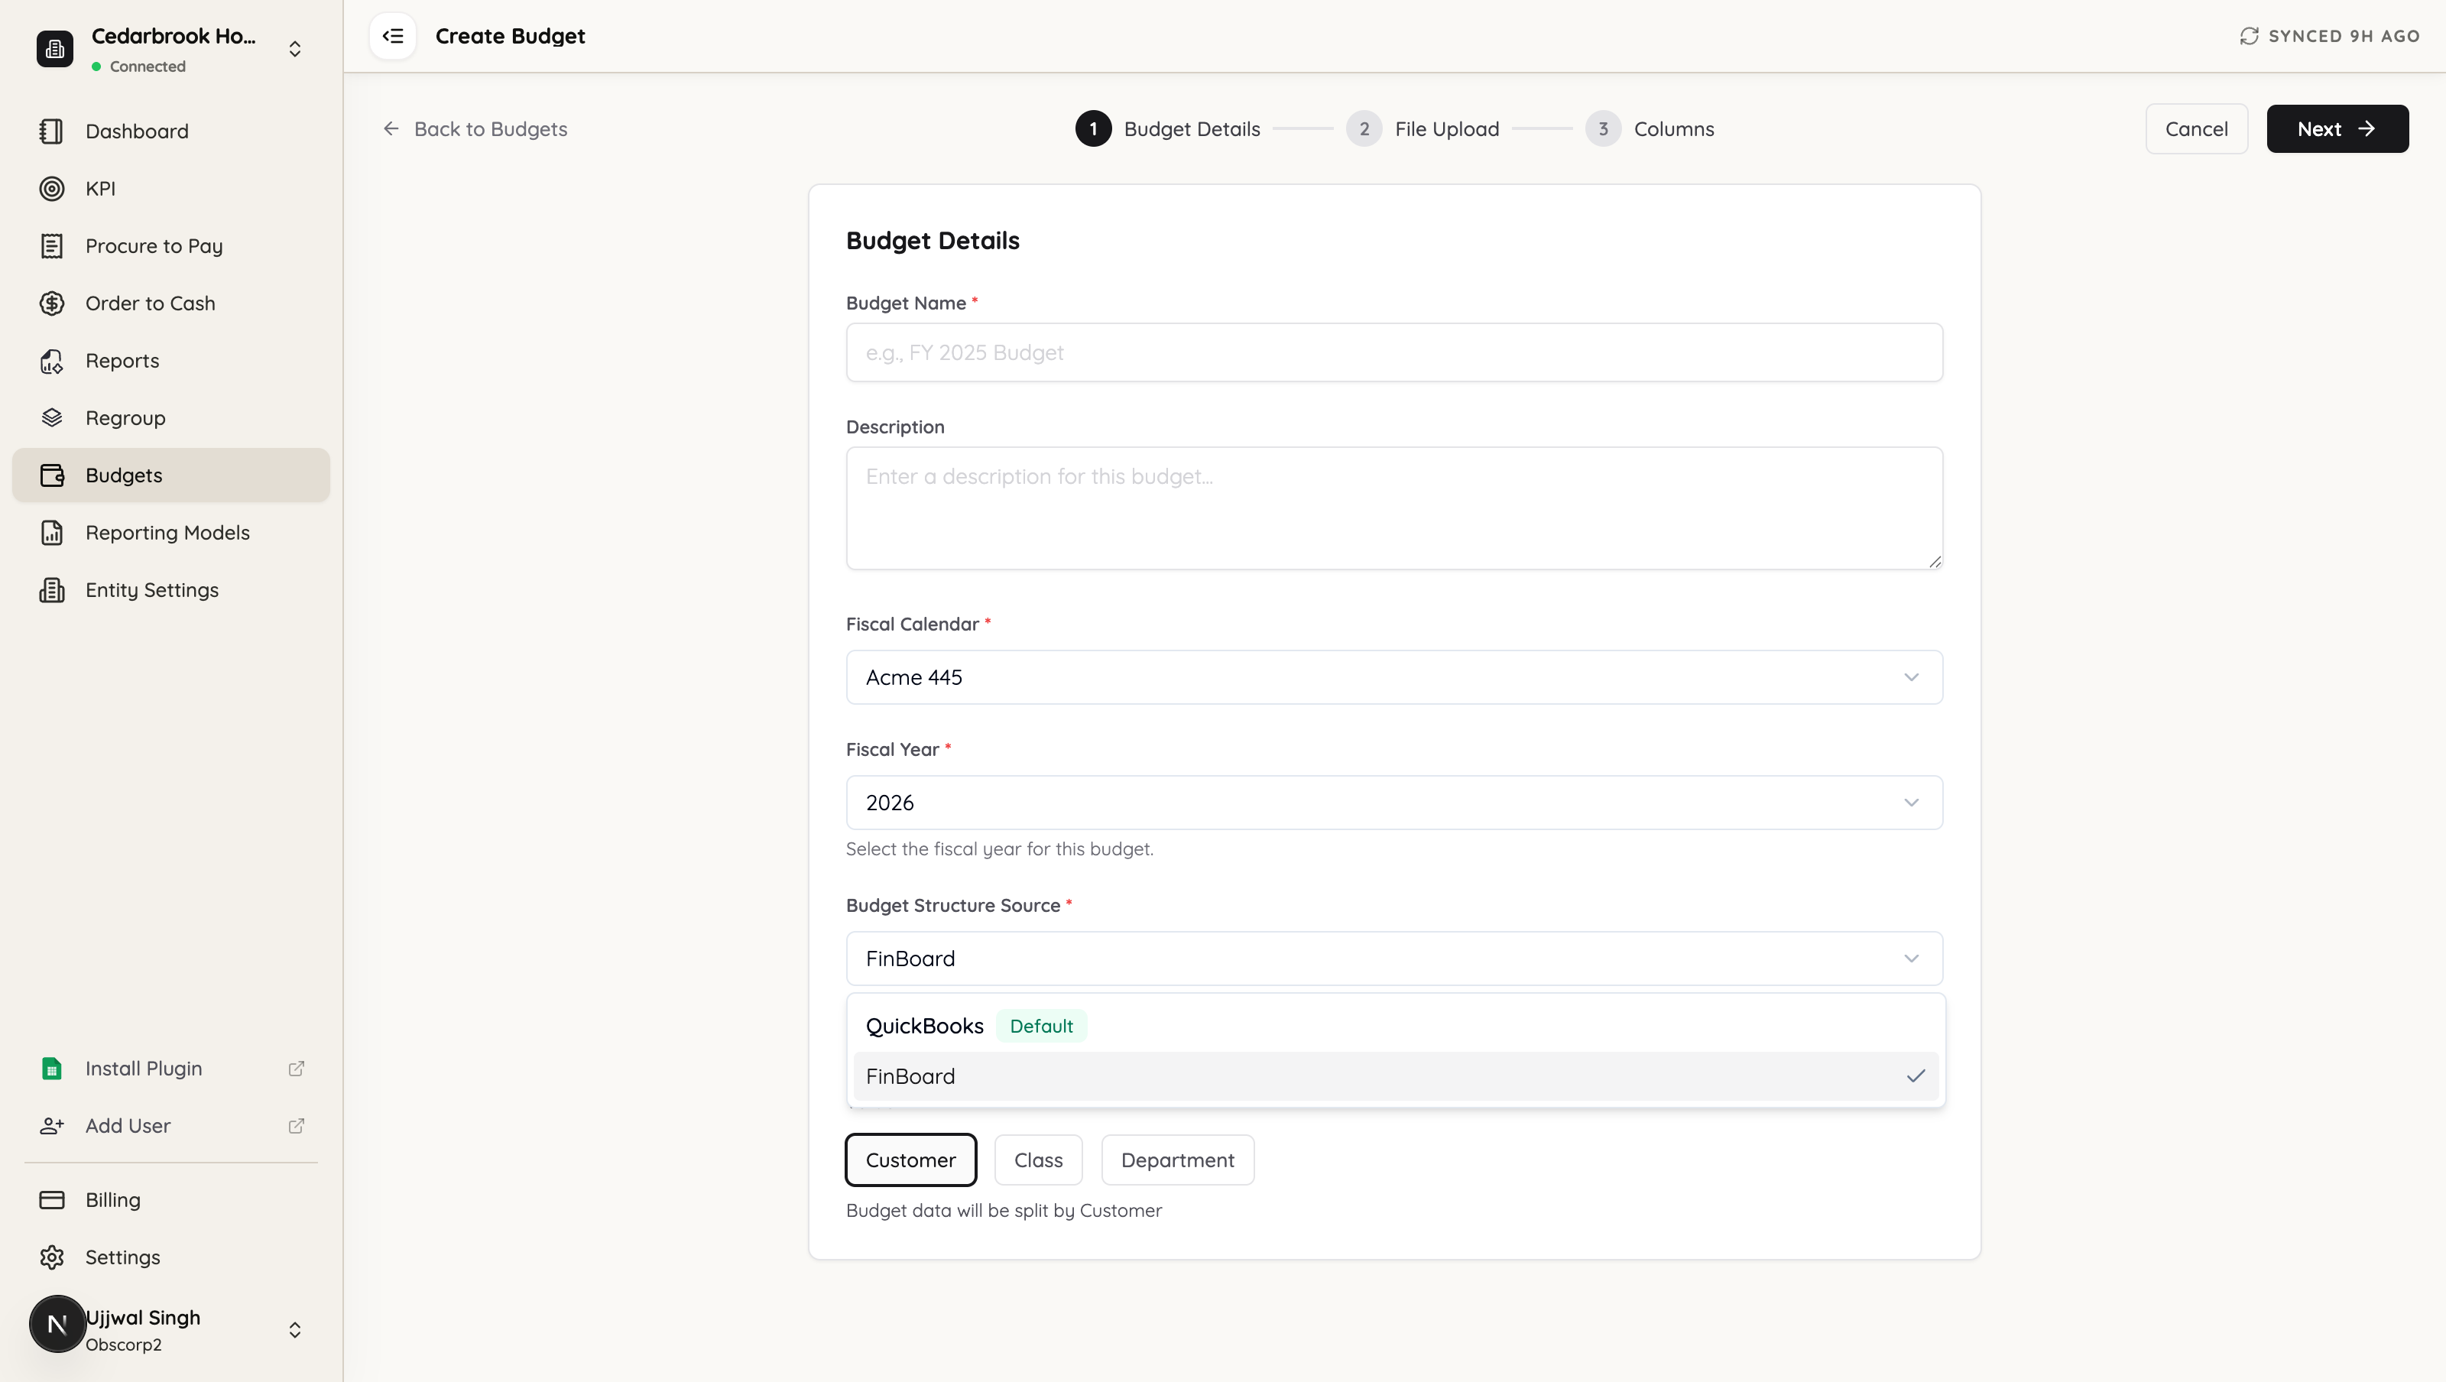Click the Install Plugin external link icon
This screenshot has height=1382, width=2446.
coord(297,1069)
